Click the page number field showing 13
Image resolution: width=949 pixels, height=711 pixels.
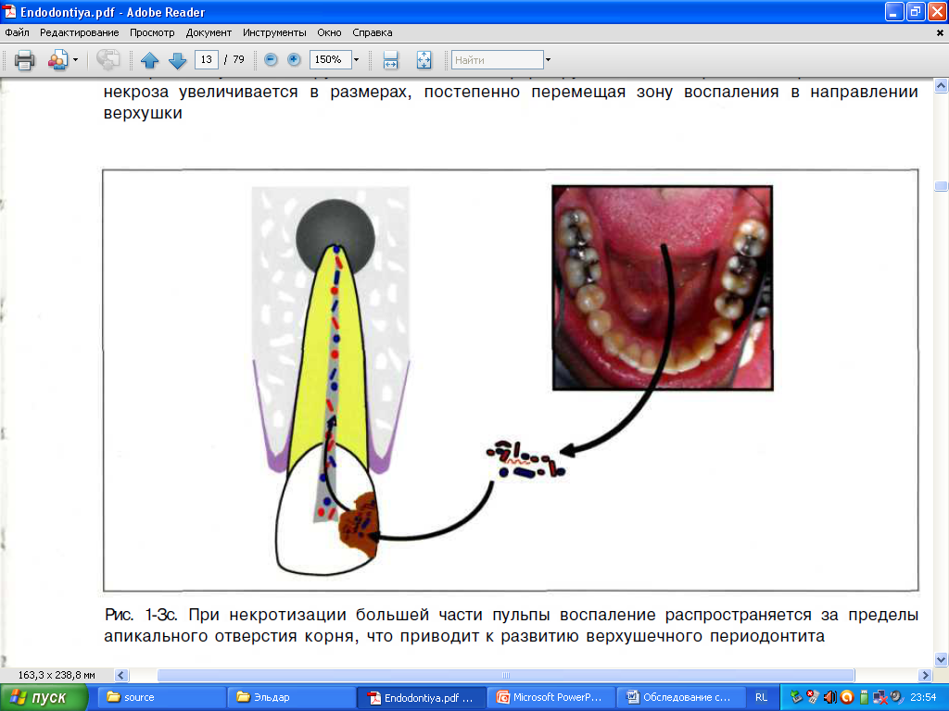point(207,59)
